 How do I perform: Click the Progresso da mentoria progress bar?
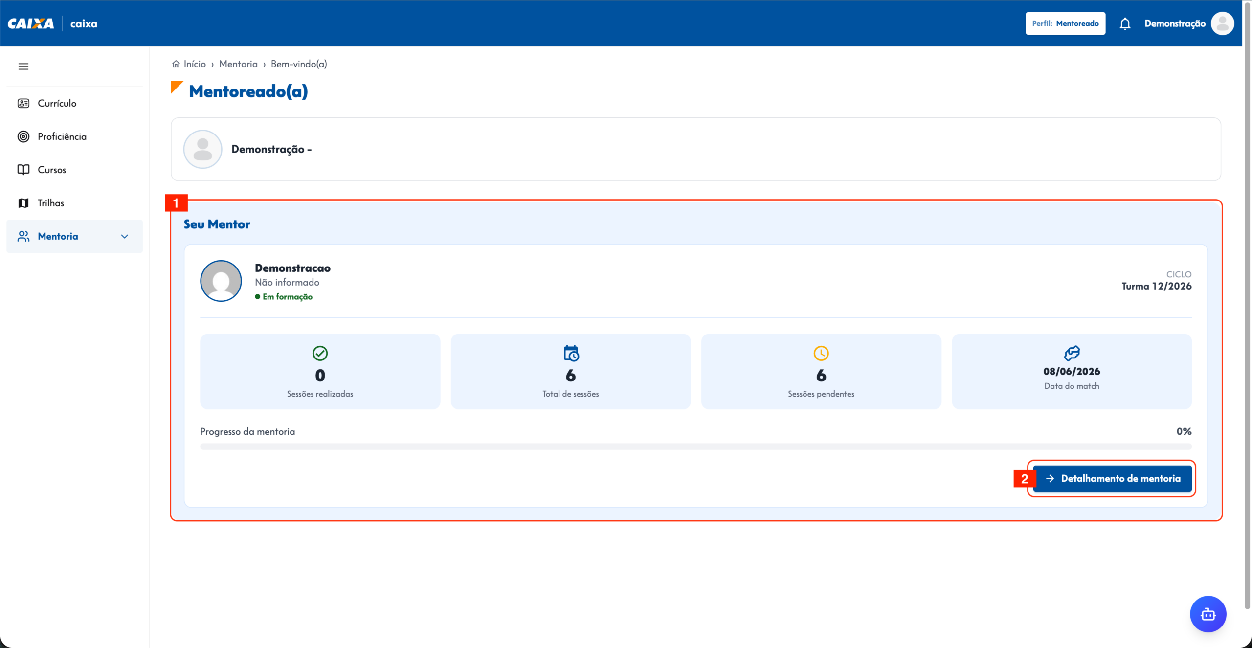(x=696, y=447)
